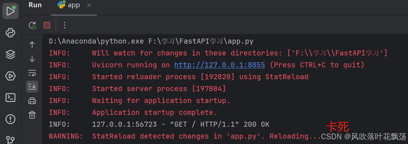Open the Terminal tool window

coord(10,98)
